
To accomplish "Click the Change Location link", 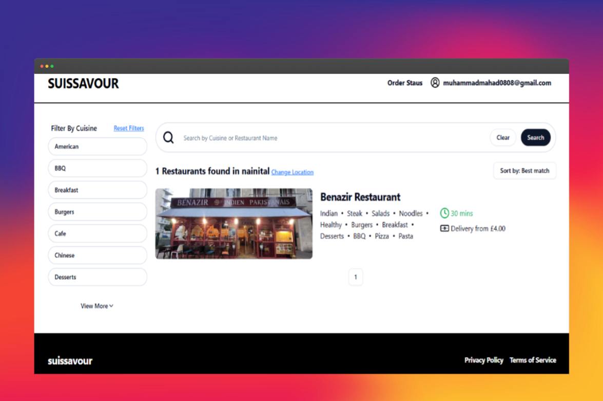I will 292,172.
